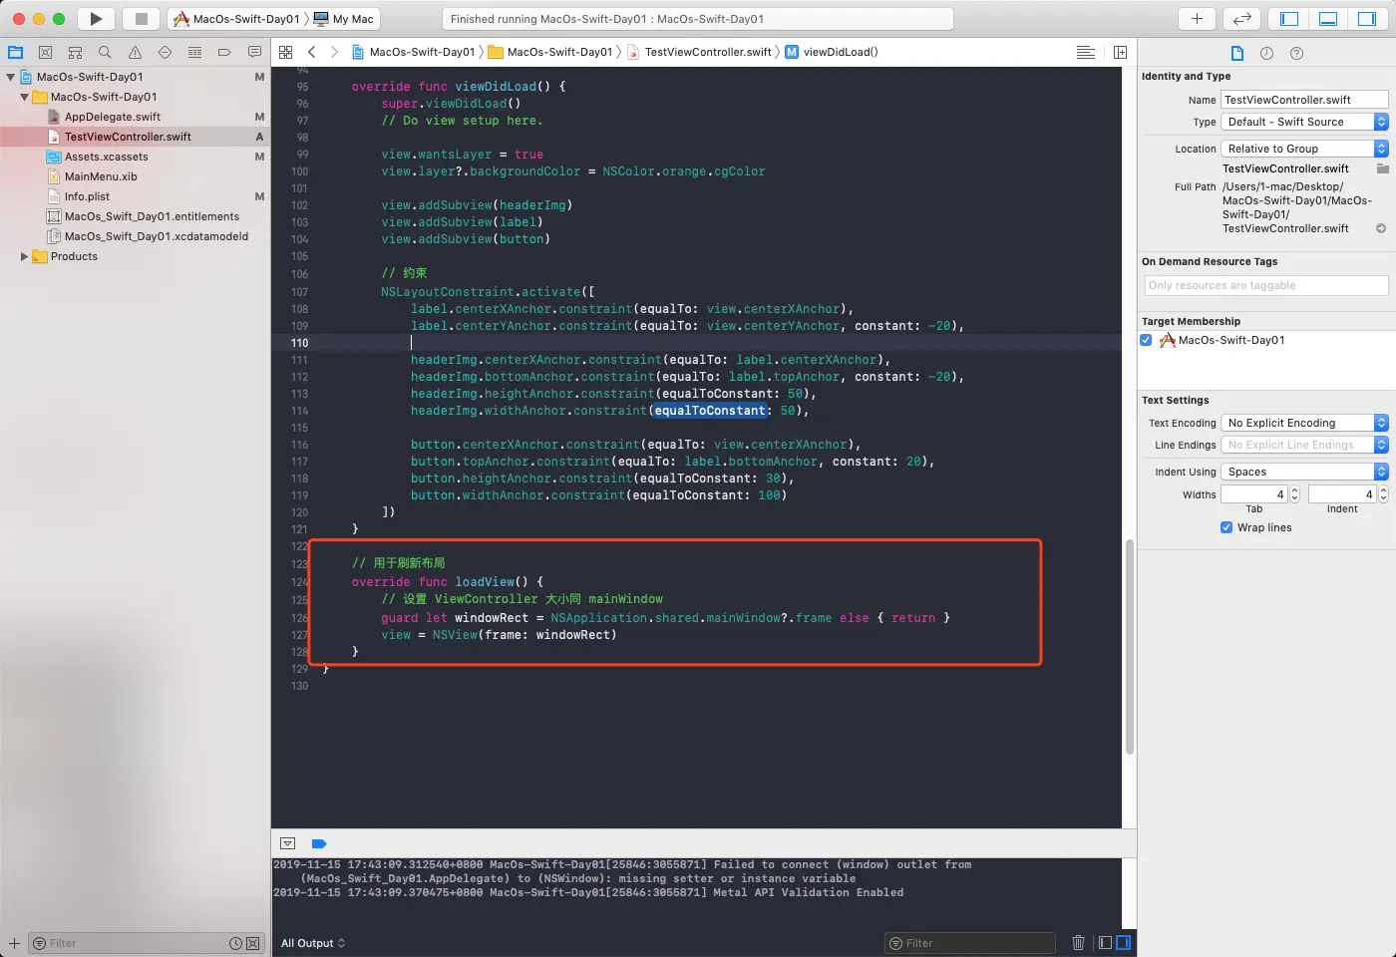
Task: Show the File inspector tab
Action: click(1237, 53)
